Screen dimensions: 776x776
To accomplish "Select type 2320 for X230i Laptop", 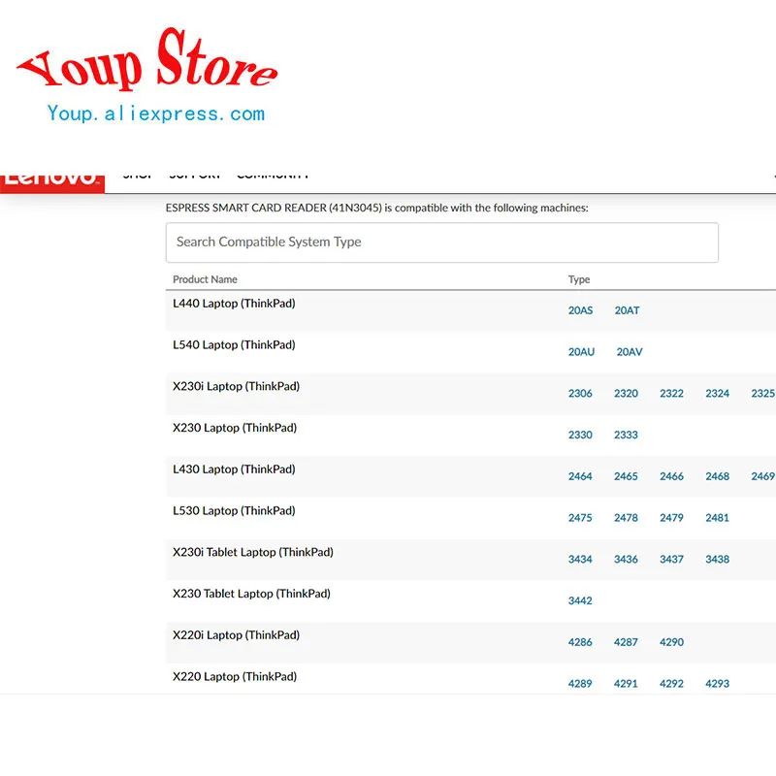I will tap(626, 394).
